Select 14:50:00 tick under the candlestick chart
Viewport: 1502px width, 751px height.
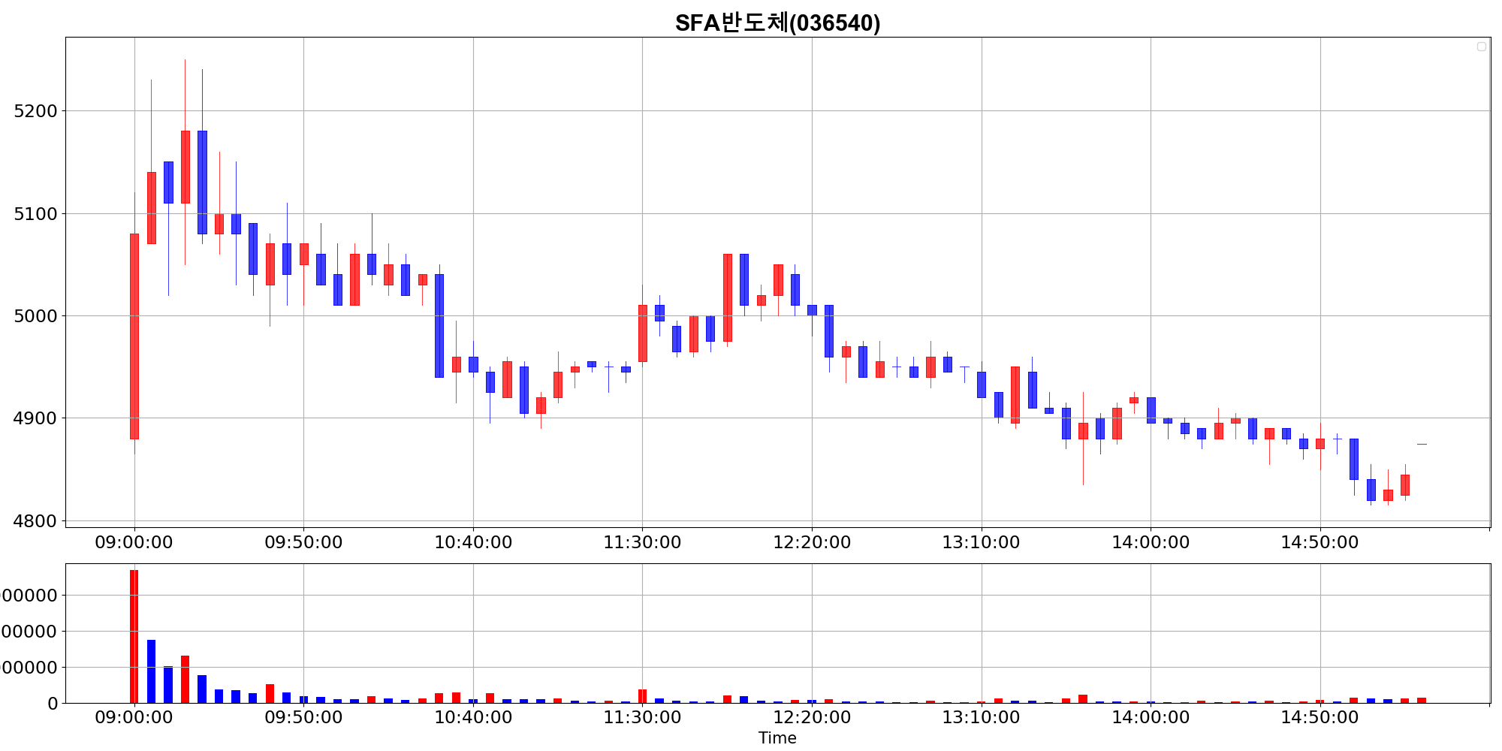pyautogui.click(x=1320, y=542)
